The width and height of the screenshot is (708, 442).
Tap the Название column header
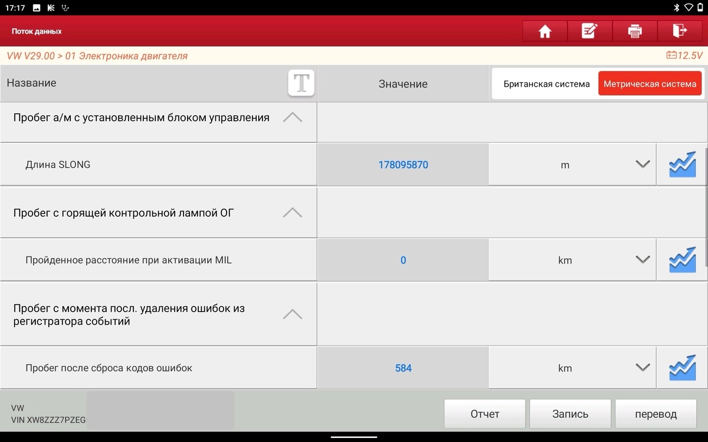31,83
